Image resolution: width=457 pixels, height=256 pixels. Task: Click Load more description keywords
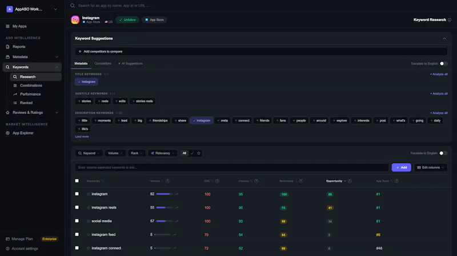[x=82, y=137]
